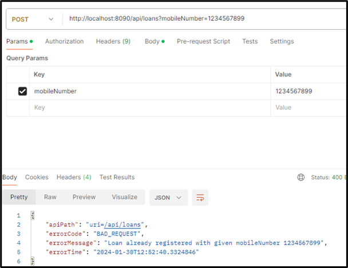Click the Visualize response view button
The height and width of the screenshot is (268, 348).
coord(124,197)
